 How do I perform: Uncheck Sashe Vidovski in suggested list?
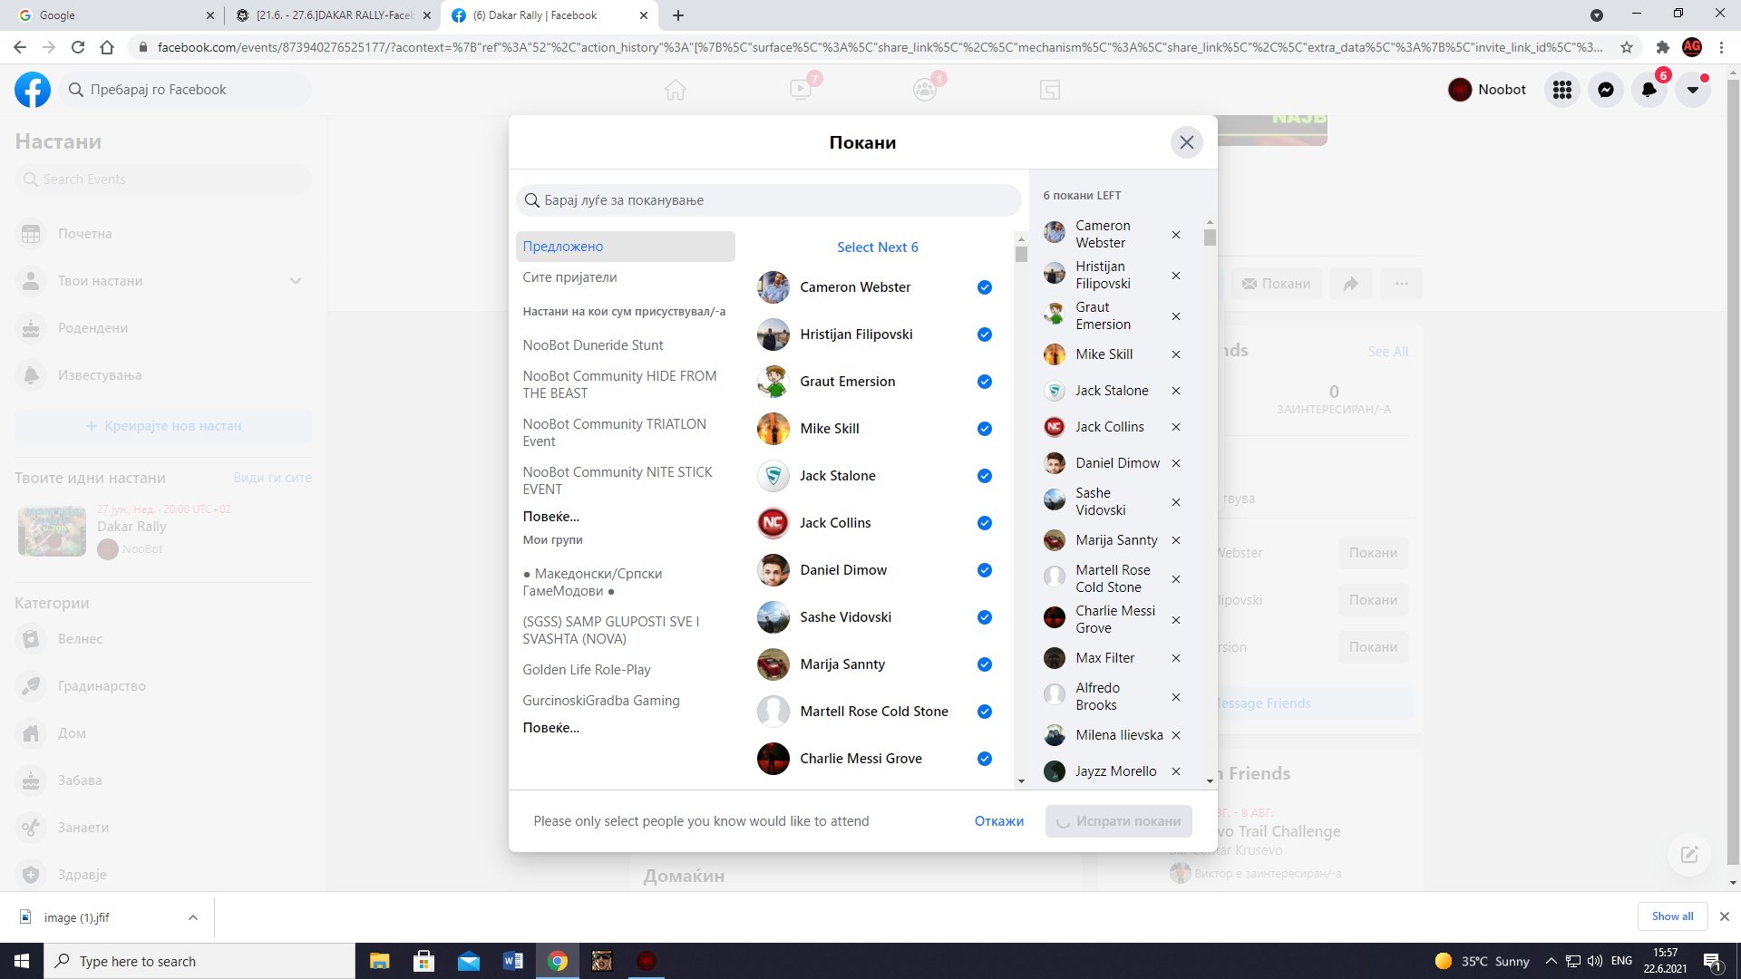[984, 617]
